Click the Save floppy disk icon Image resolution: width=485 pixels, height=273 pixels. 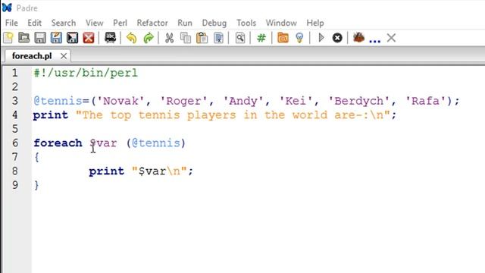pyautogui.click(x=40, y=38)
